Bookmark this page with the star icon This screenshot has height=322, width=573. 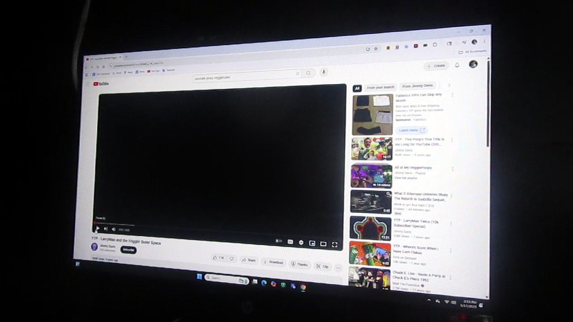376,49
